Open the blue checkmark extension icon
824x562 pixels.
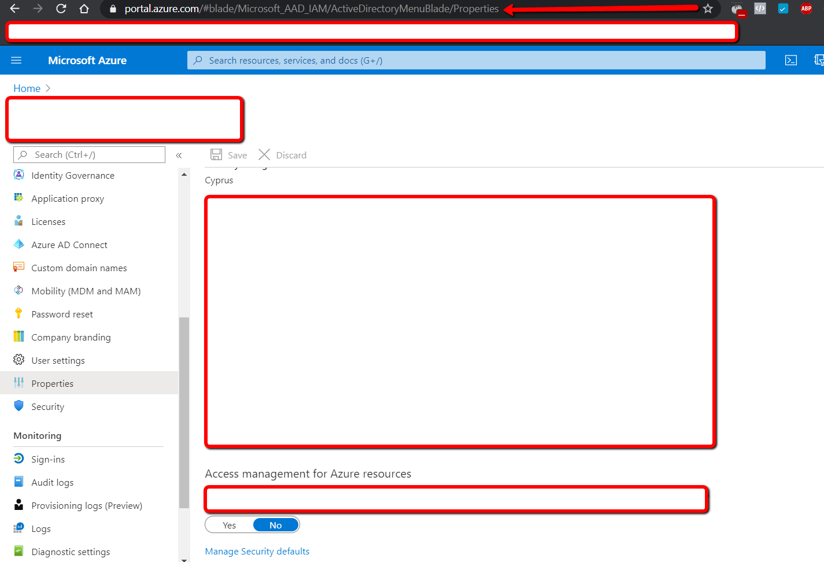click(783, 9)
